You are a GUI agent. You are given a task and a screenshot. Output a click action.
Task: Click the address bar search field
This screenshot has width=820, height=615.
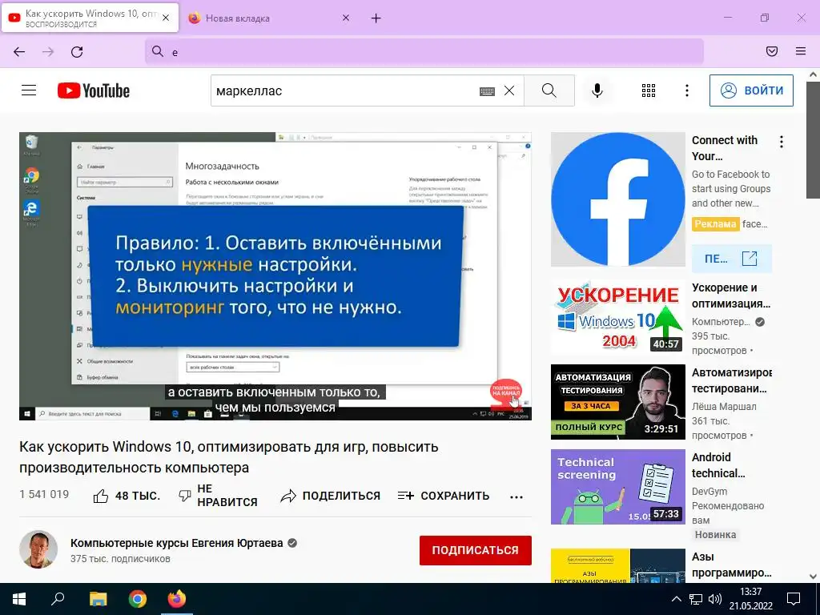[x=424, y=52]
